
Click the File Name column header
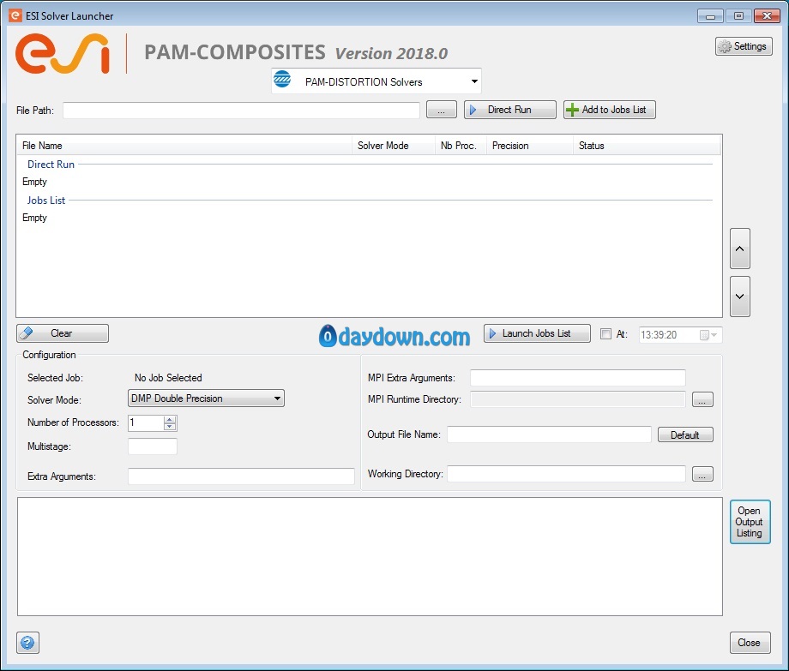pyautogui.click(x=184, y=146)
